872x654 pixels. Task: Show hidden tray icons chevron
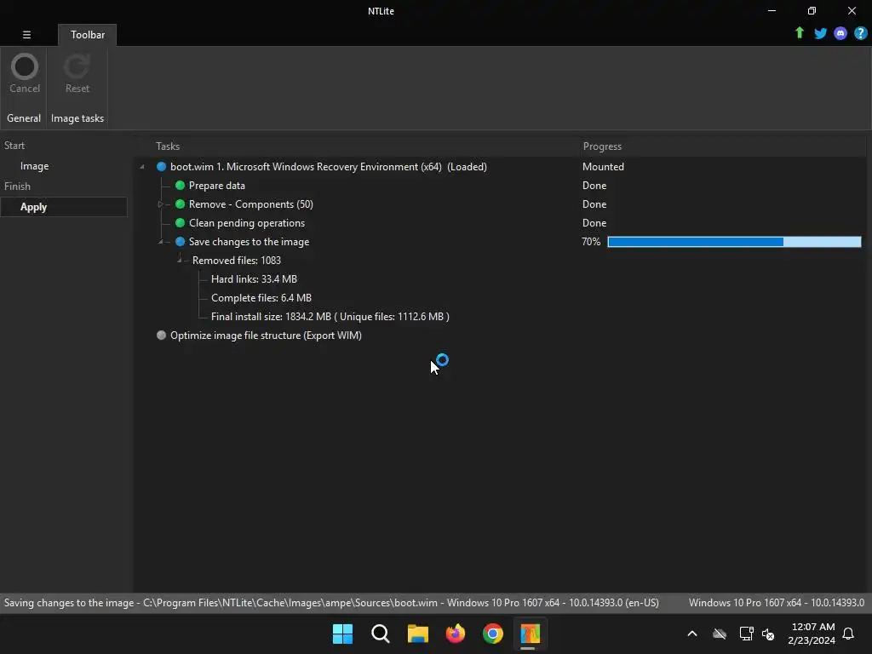coord(692,634)
